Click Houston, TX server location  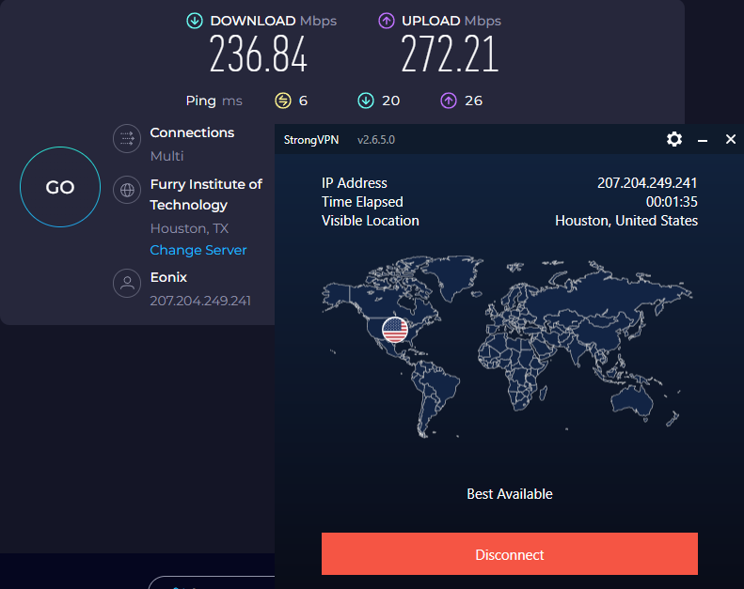point(189,228)
